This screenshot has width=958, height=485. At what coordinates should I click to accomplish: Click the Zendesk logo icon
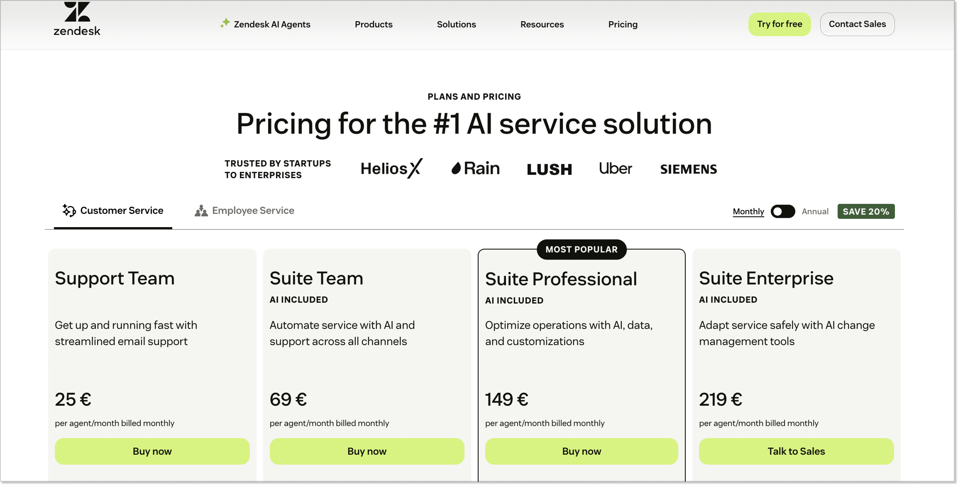coord(77,13)
